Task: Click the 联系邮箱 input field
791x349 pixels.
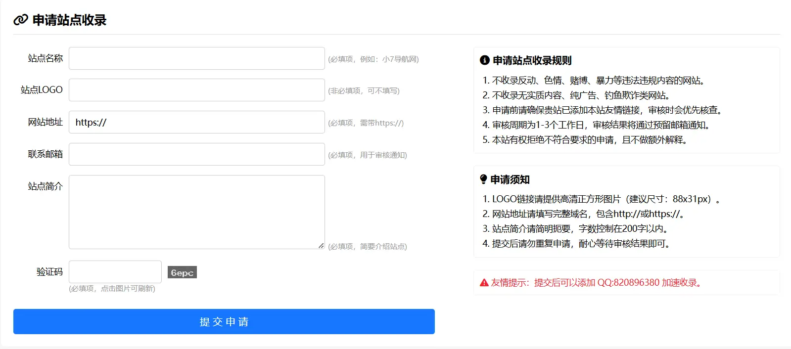Action: pos(196,154)
